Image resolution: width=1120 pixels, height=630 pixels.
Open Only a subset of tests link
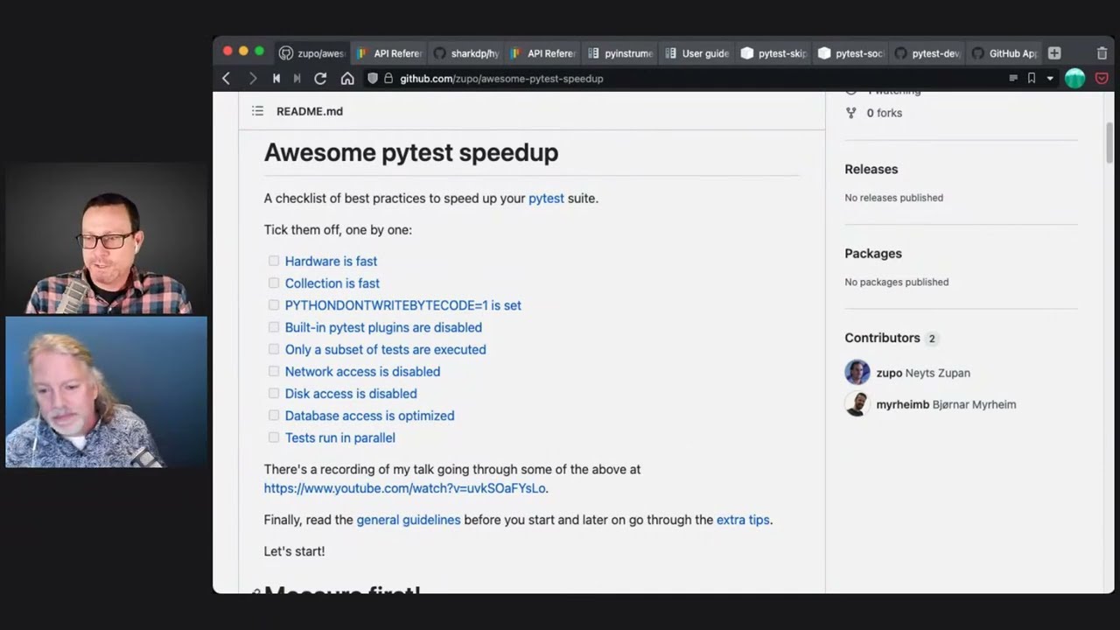(x=386, y=349)
